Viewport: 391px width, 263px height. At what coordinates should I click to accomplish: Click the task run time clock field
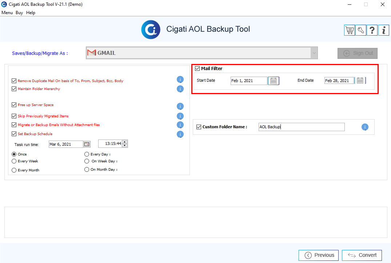point(110,144)
